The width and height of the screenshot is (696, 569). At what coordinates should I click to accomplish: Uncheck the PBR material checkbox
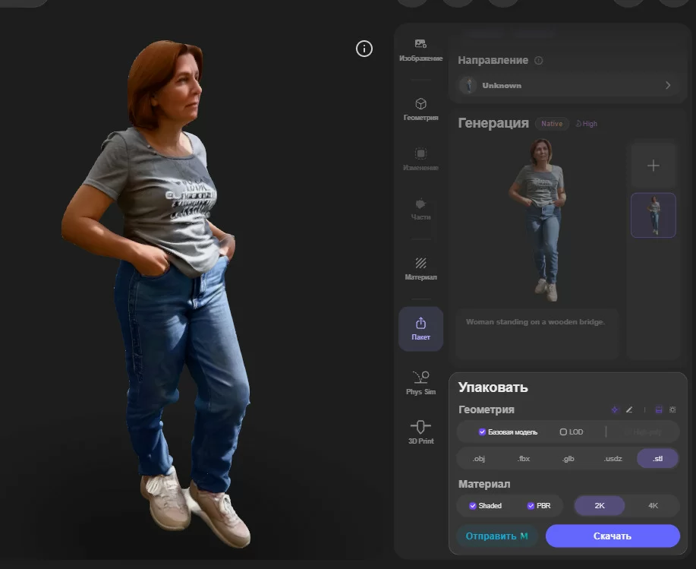tap(531, 505)
